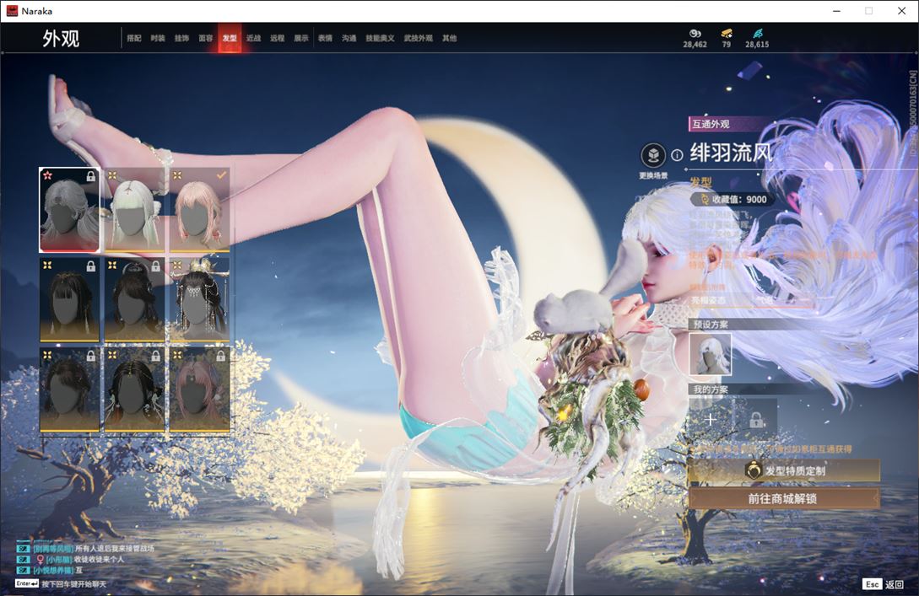Click the chat message 收徒收徒来个人
Viewport: 919px width, 596px height.
tap(99, 559)
